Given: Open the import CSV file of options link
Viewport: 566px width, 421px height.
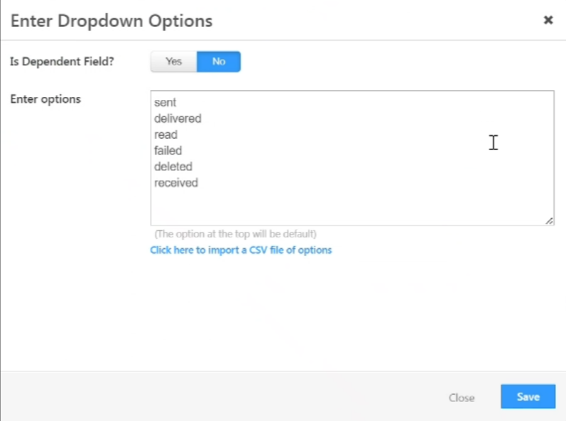Looking at the screenshot, I should coord(241,250).
